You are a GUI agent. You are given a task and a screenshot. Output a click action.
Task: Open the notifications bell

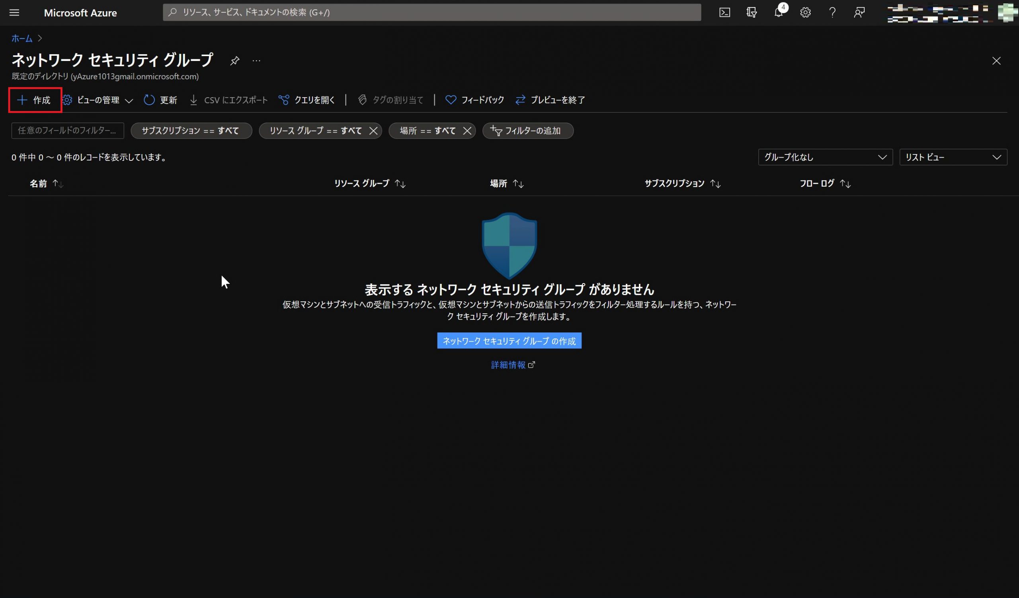778,12
